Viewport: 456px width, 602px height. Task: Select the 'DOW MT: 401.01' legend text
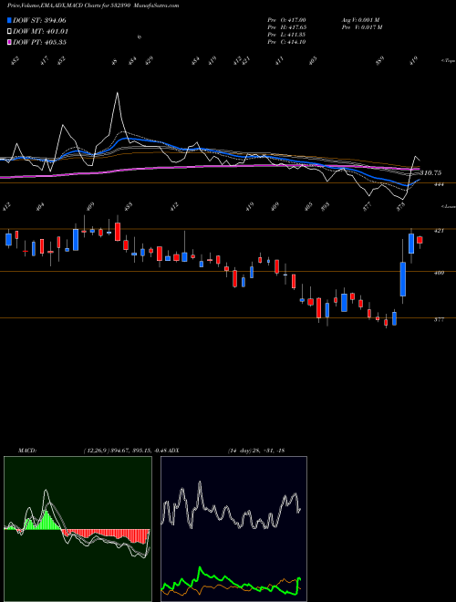(x=40, y=31)
